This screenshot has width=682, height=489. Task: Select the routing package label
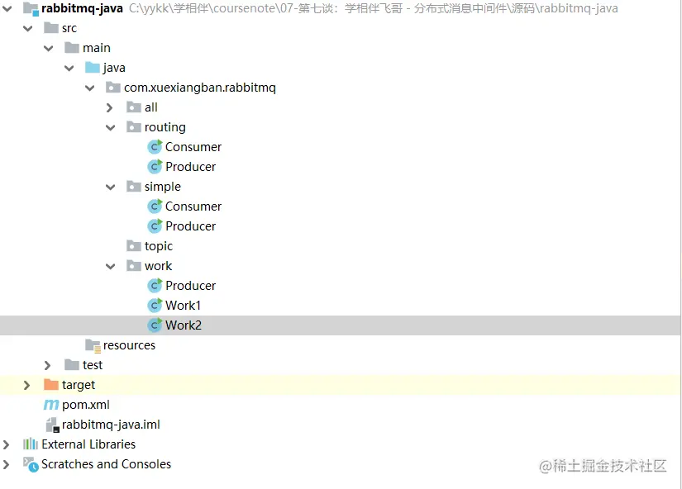(165, 128)
